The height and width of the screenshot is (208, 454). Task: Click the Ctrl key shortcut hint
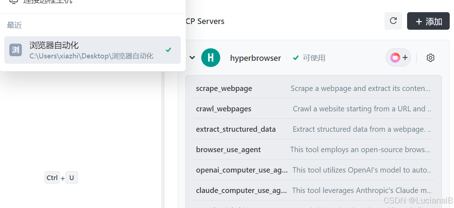[x=52, y=178]
